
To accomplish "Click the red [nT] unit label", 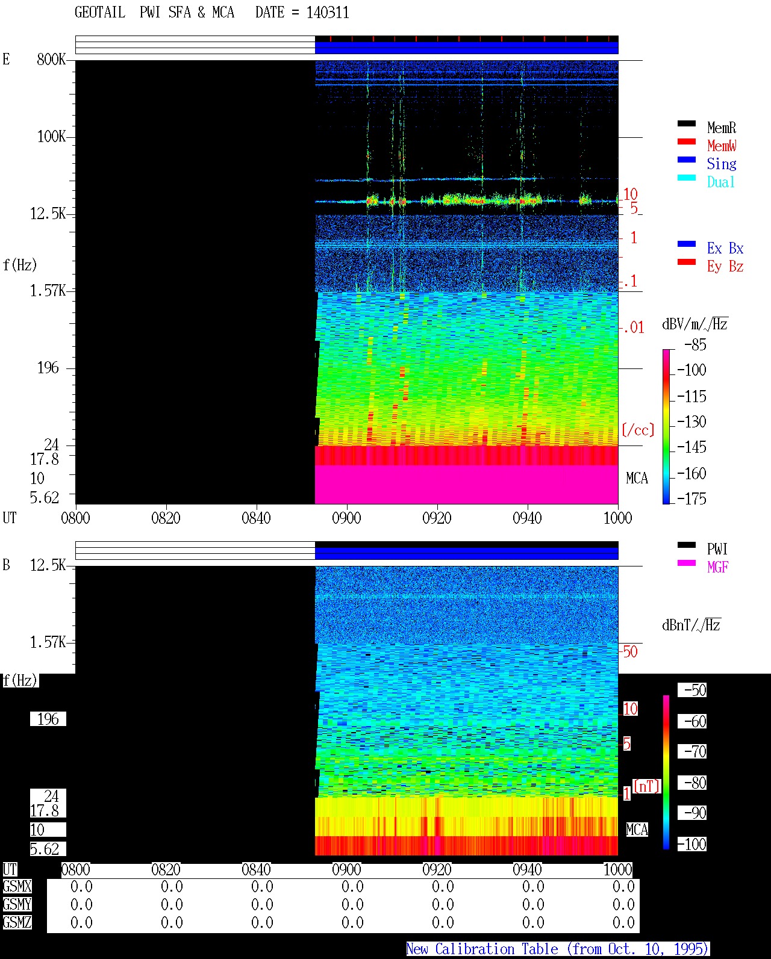I will pyautogui.click(x=647, y=786).
